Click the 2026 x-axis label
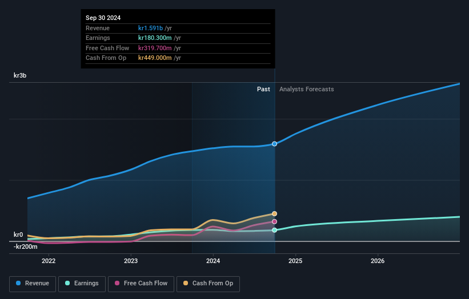Screen dimensions: 469x299 click(x=378, y=261)
